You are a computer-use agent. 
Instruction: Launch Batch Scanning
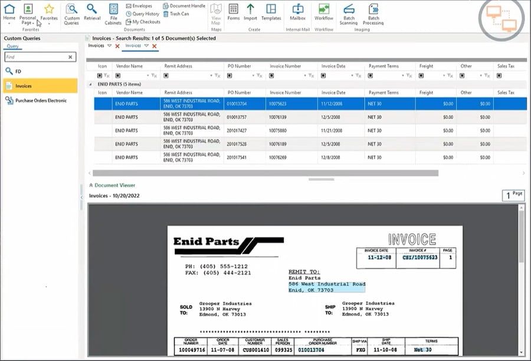point(349,12)
